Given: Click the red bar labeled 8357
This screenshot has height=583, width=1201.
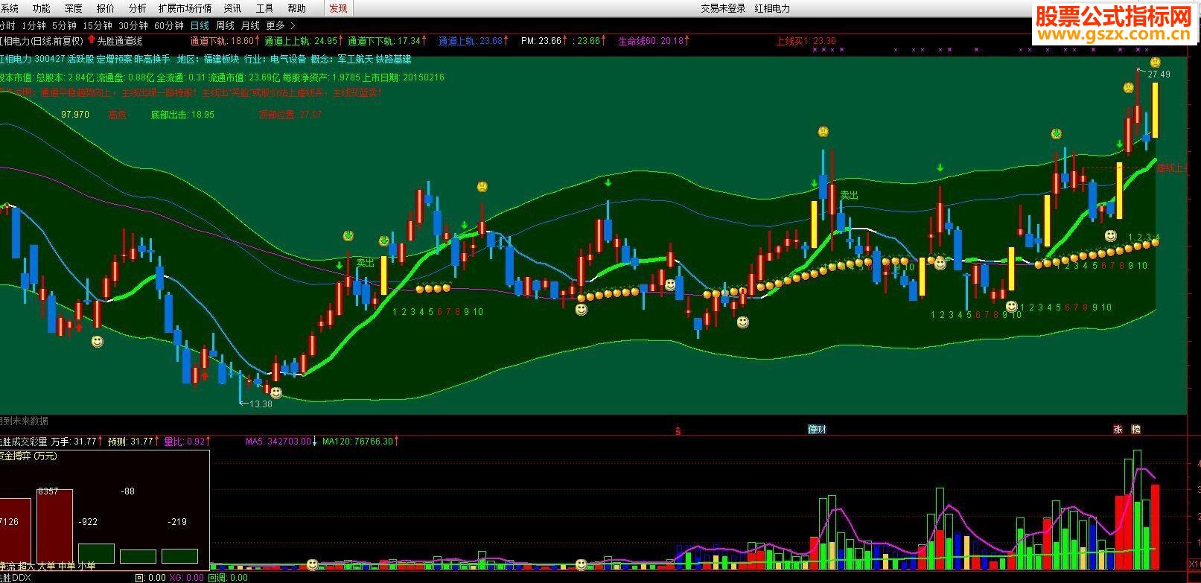Looking at the screenshot, I should tap(55, 526).
